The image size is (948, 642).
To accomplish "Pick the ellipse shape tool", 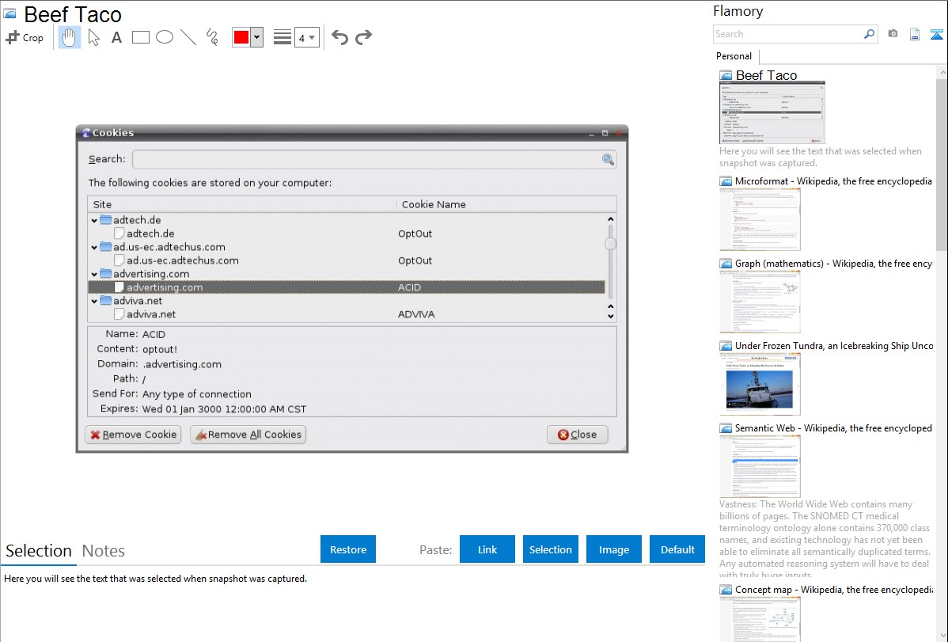I will (164, 37).
